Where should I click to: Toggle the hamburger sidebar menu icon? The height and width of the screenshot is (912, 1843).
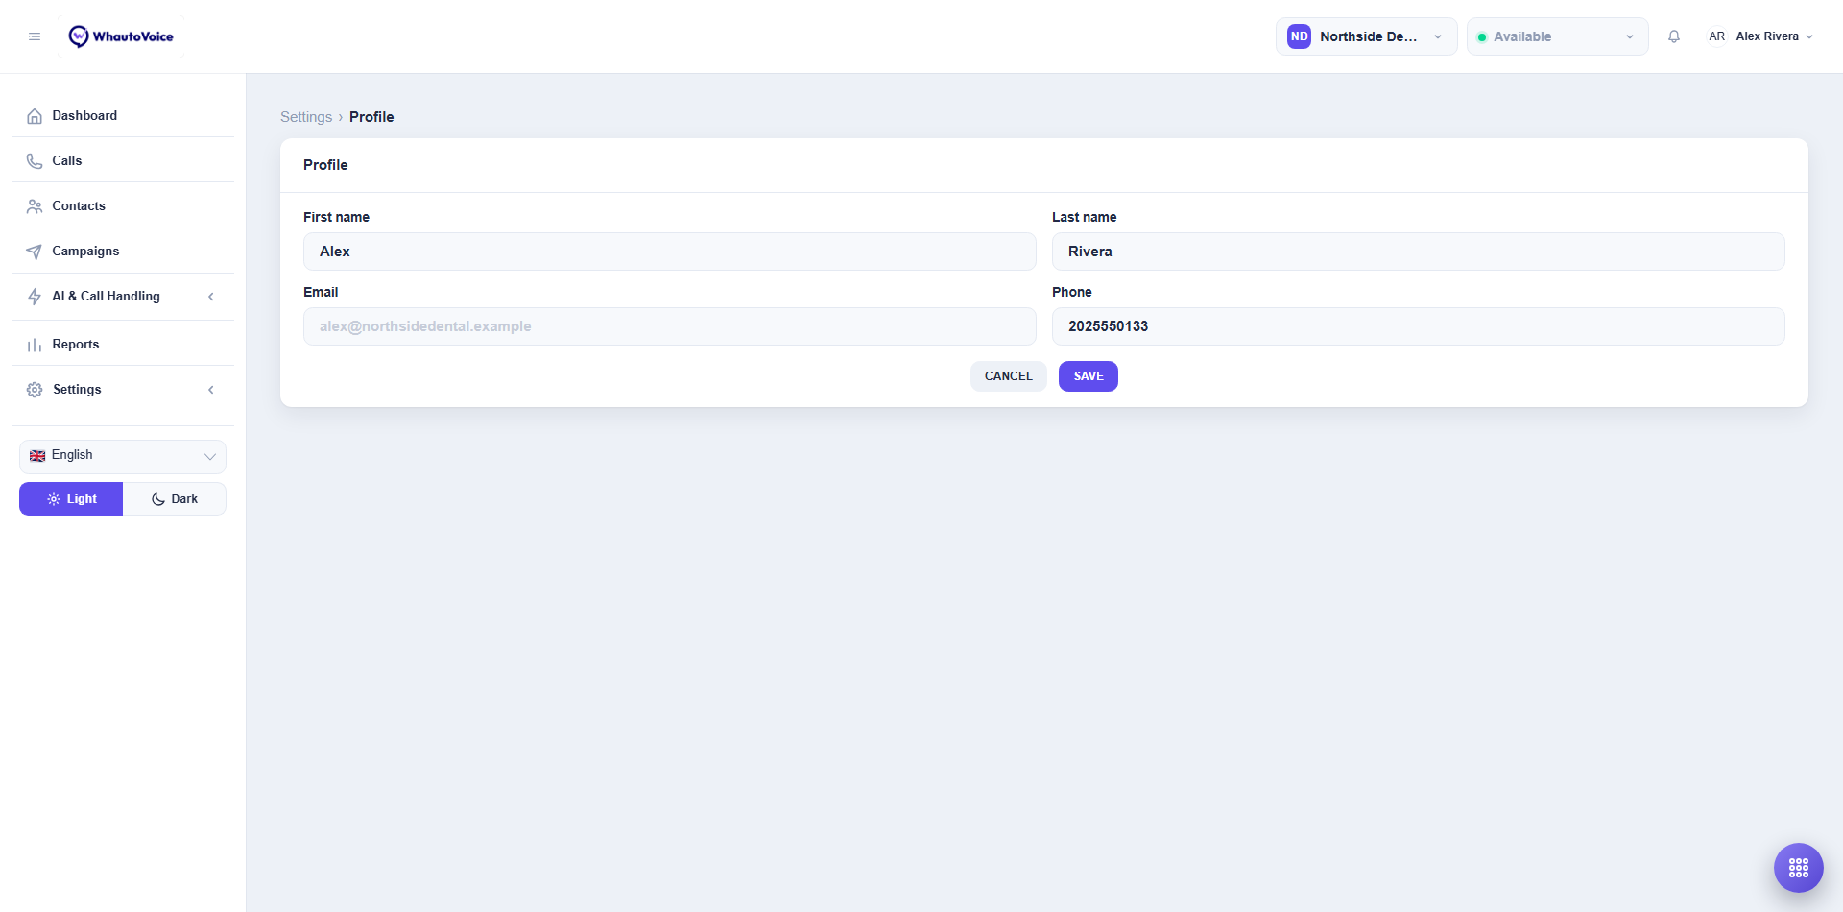pos(35,36)
